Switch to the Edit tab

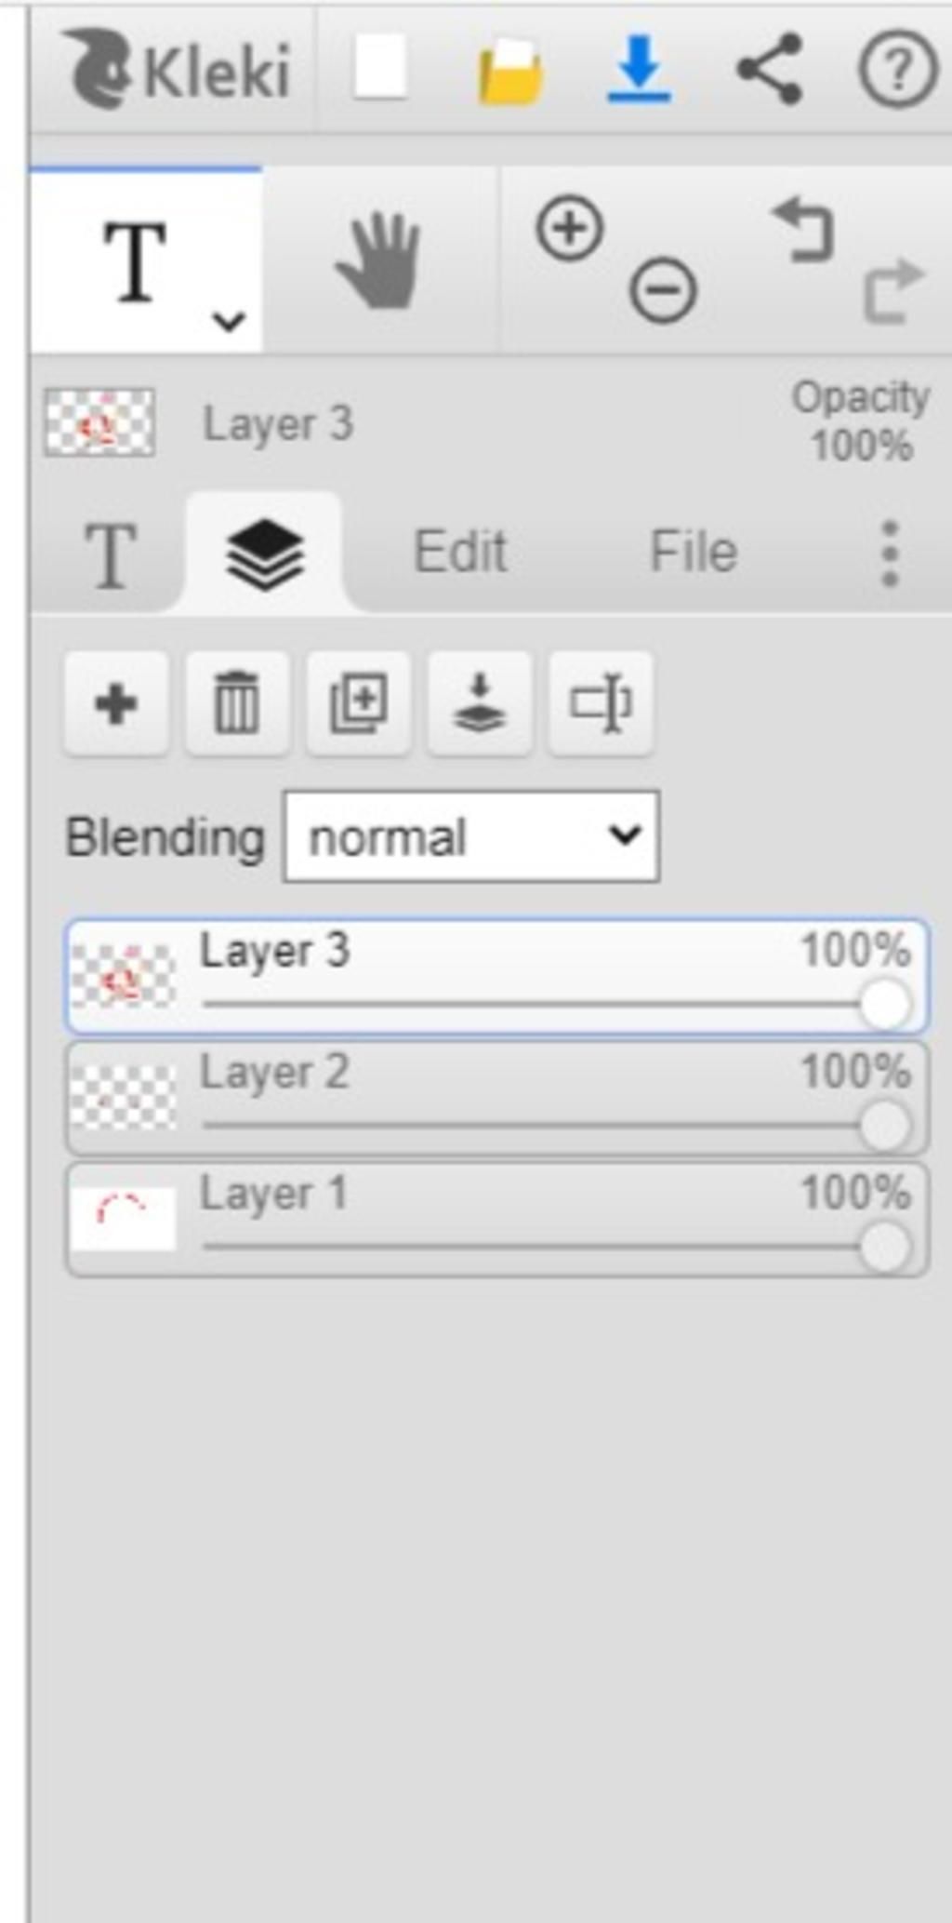(460, 552)
